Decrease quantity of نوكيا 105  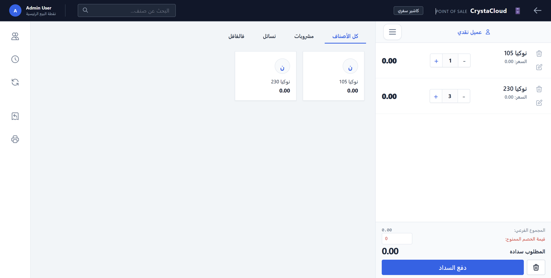[464, 61]
